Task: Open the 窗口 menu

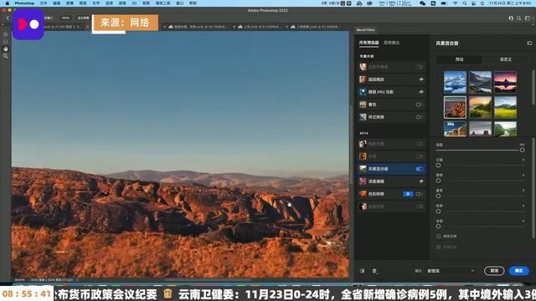Action: (180, 3)
